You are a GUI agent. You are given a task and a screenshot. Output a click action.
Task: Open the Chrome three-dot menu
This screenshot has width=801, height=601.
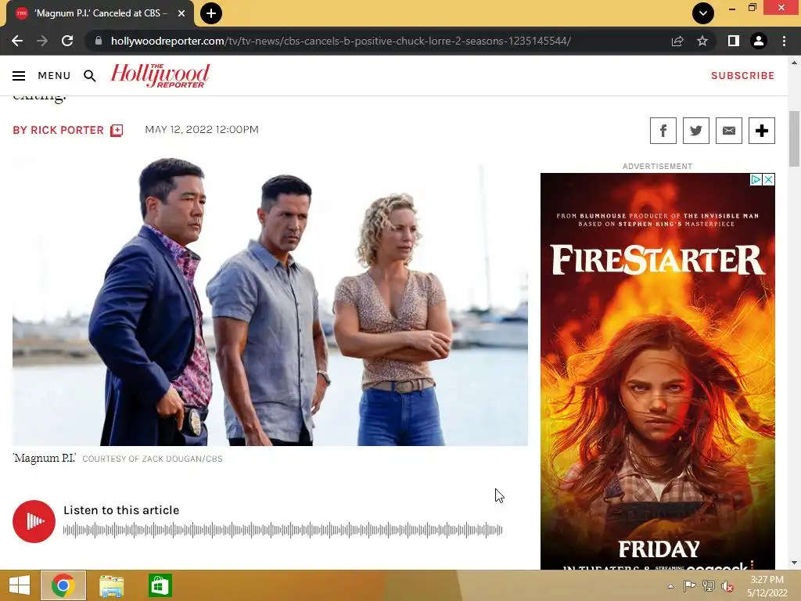click(784, 41)
